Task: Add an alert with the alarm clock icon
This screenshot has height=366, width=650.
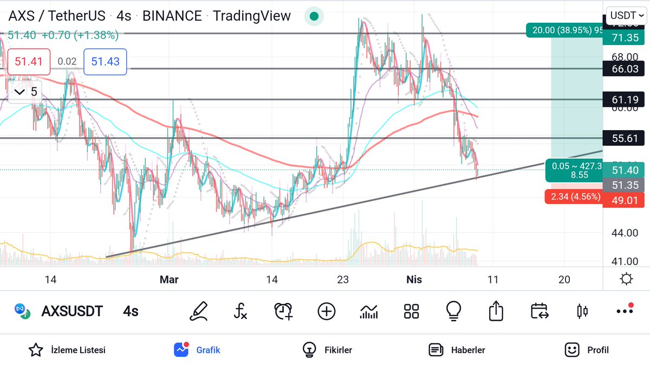Action: (284, 311)
